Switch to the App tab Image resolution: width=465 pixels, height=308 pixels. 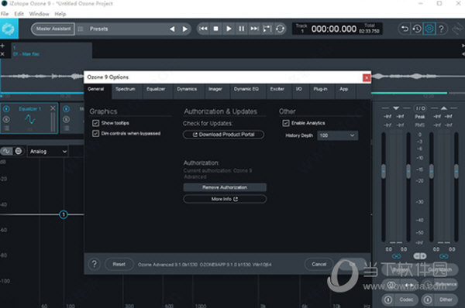pyautogui.click(x=343, y=89)
